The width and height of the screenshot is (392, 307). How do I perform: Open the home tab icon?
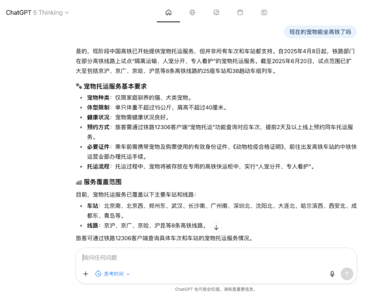[168, 12]
